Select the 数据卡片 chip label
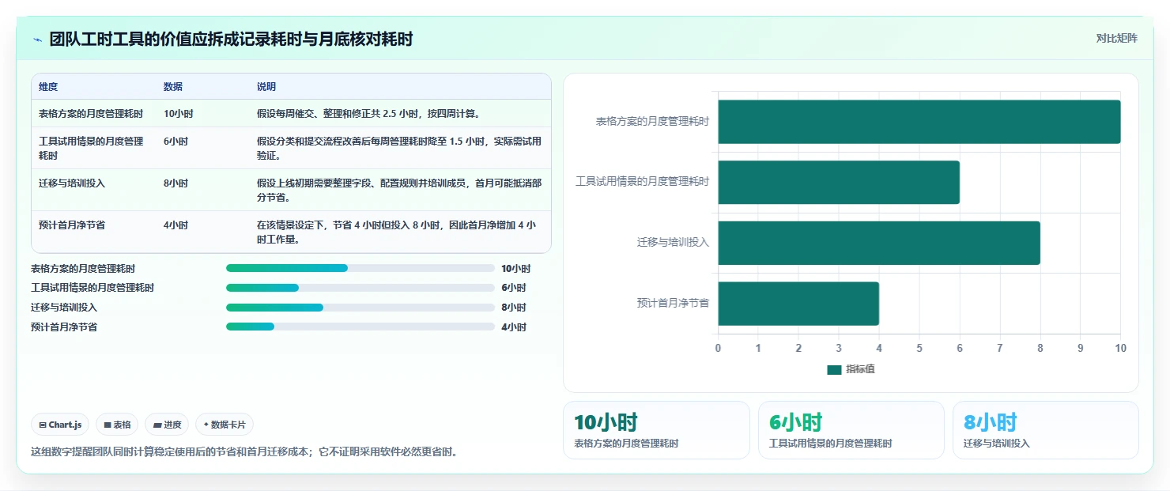 pos(228,425)
